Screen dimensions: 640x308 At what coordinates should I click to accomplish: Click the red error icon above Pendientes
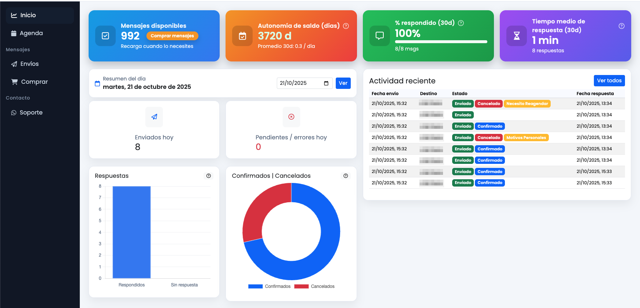291,117
